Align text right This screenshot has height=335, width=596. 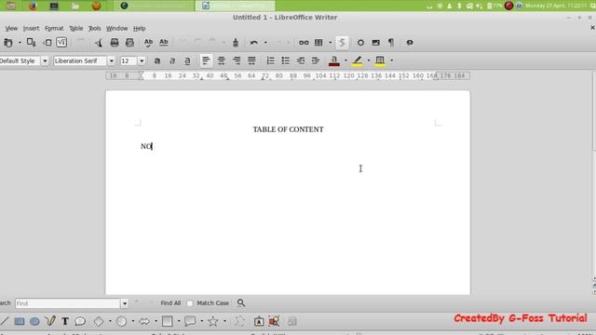point(237,60)
